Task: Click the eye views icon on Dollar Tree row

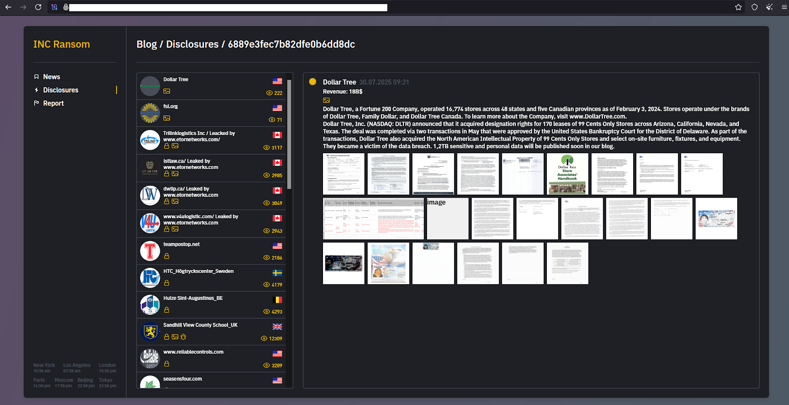Action: pos(269,93)
